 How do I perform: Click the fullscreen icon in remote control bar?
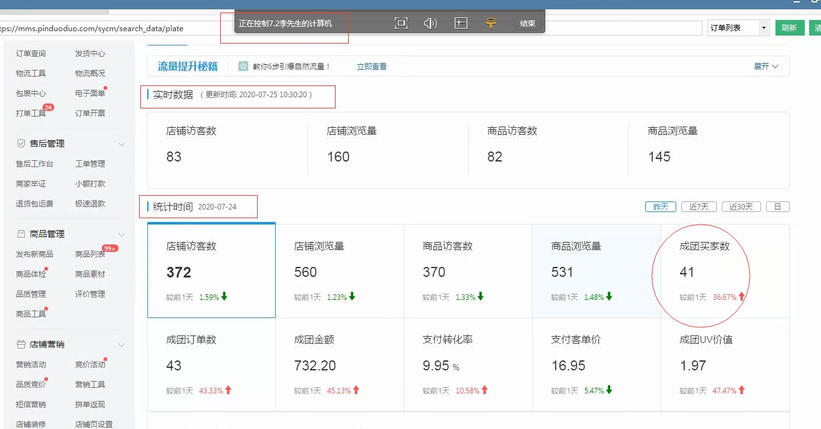point(401,23)
